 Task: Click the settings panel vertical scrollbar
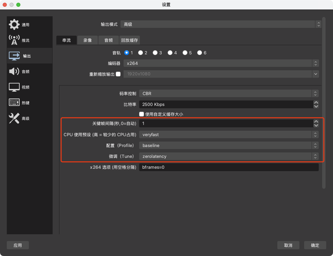click(x=323, y=103)
